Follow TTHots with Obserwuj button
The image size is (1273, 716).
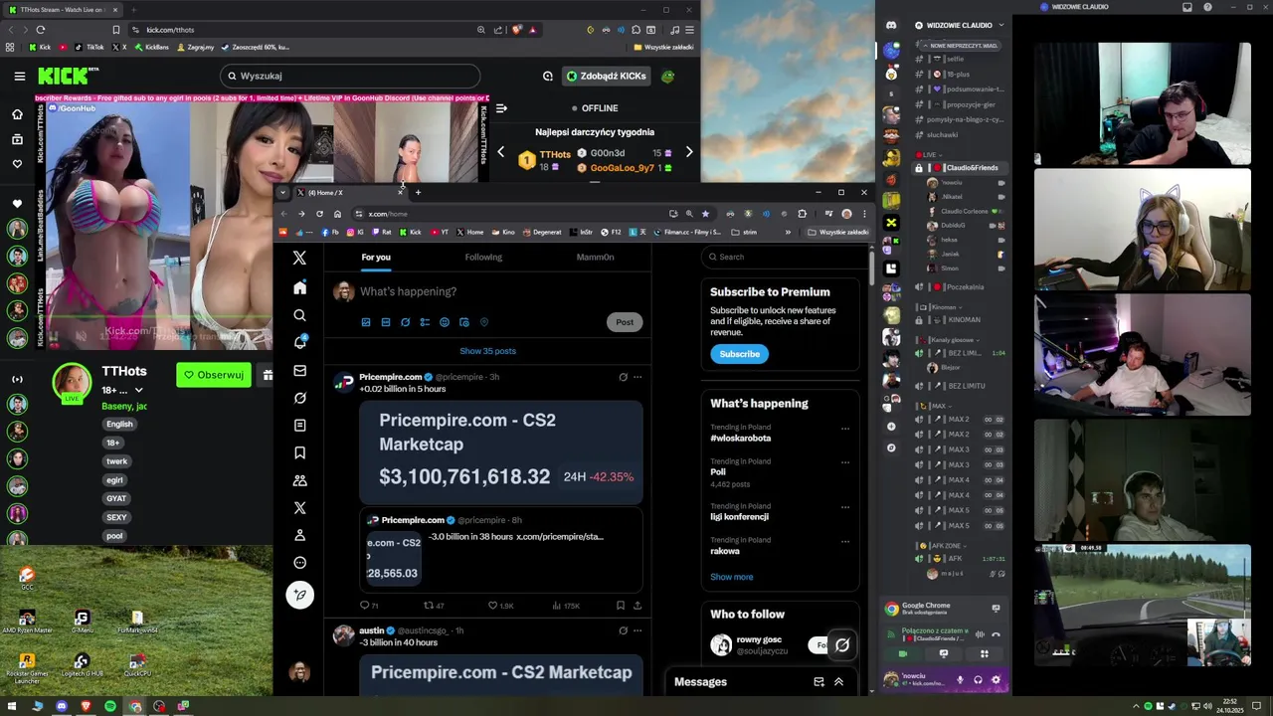[x=214, y=375]
